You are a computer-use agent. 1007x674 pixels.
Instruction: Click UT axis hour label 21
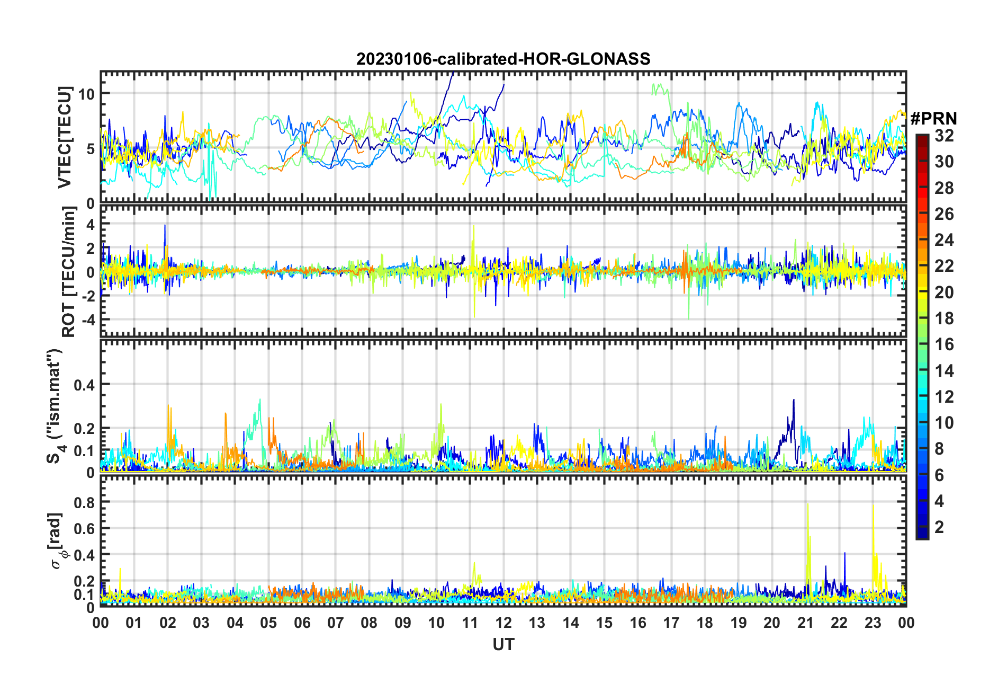(x=806, y=623)
